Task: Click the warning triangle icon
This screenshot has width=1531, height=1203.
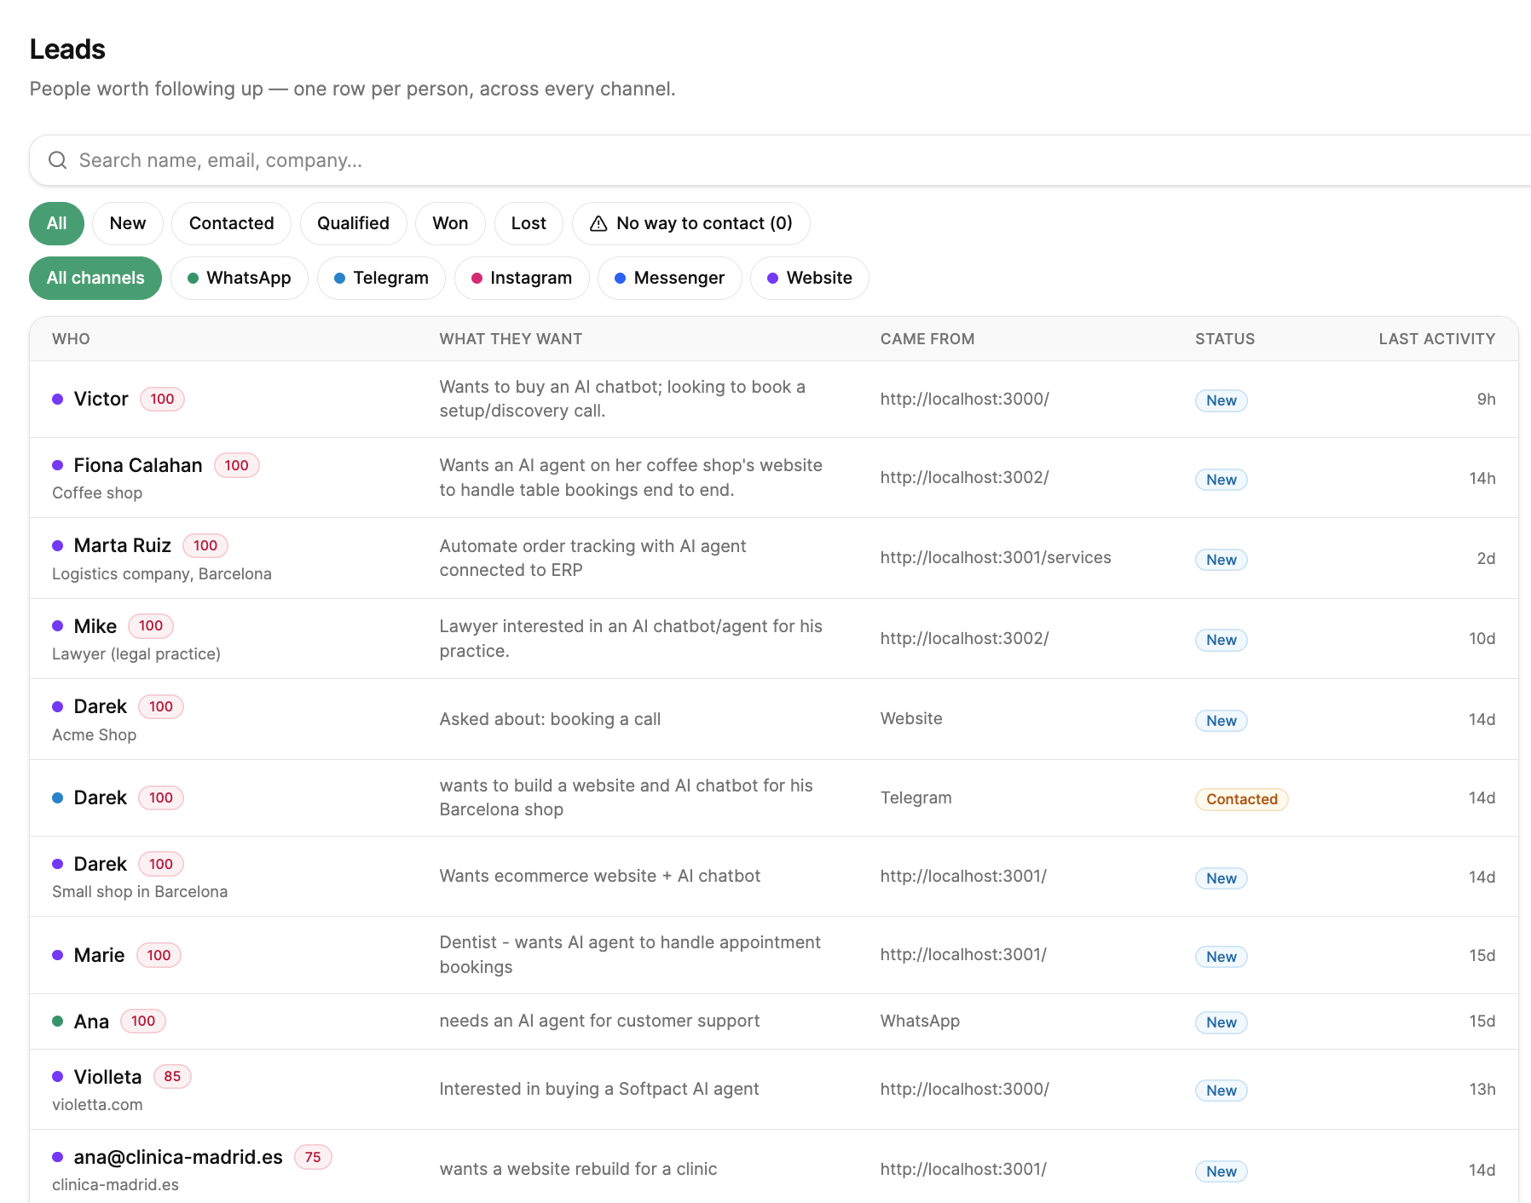Action: (598, 223)
